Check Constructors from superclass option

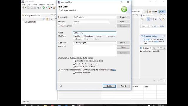[x=74, y=64]
